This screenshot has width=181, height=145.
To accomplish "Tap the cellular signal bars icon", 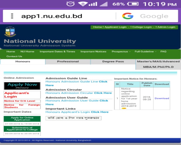I will [x=93, y=4].
